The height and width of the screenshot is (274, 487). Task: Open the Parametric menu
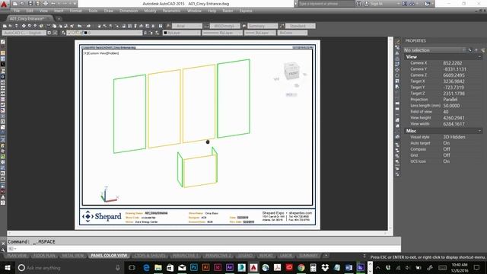coord(171,11)
